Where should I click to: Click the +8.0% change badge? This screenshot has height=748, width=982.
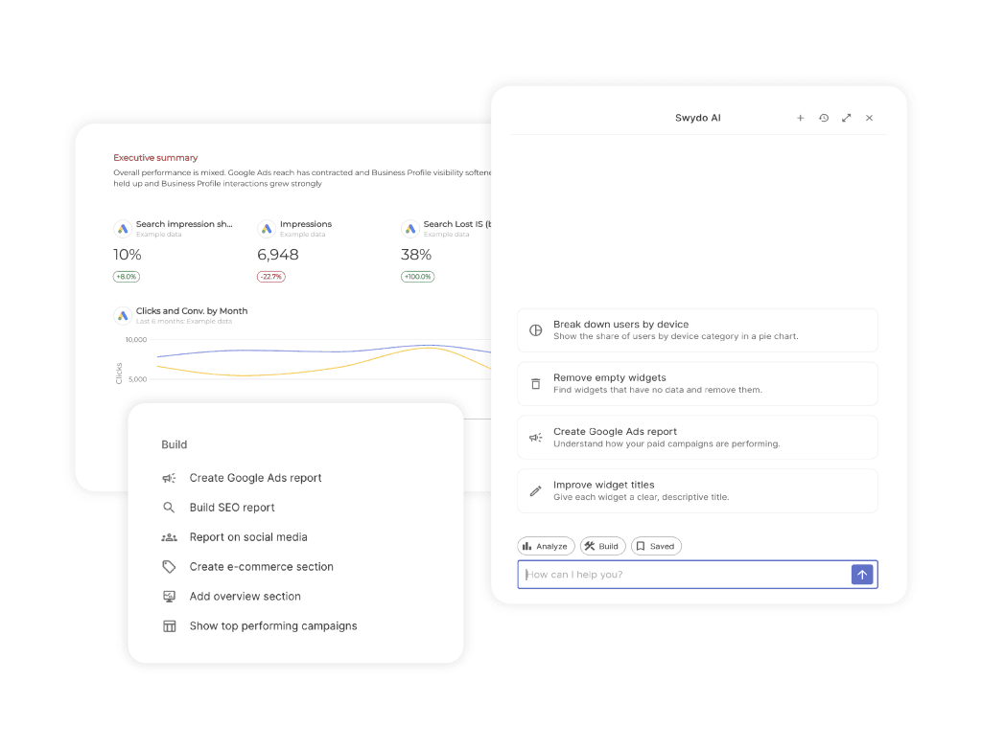(x=127, y=277)
